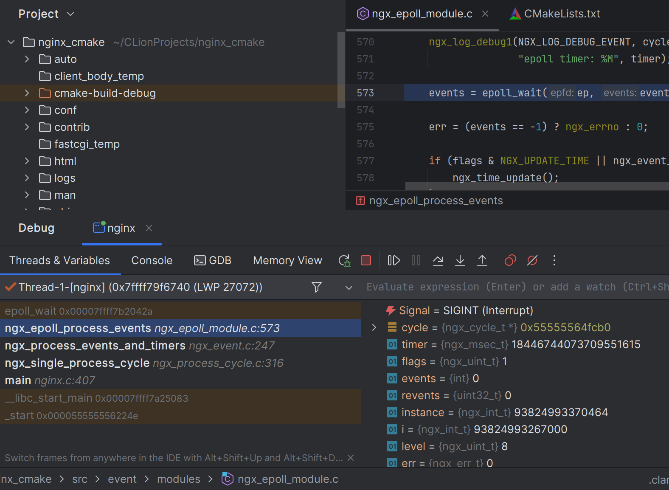The width and height of the screenshot is (669, 490).
Task: Click the editor horizontal scrollbar
Action: click(x=537, y=186)
